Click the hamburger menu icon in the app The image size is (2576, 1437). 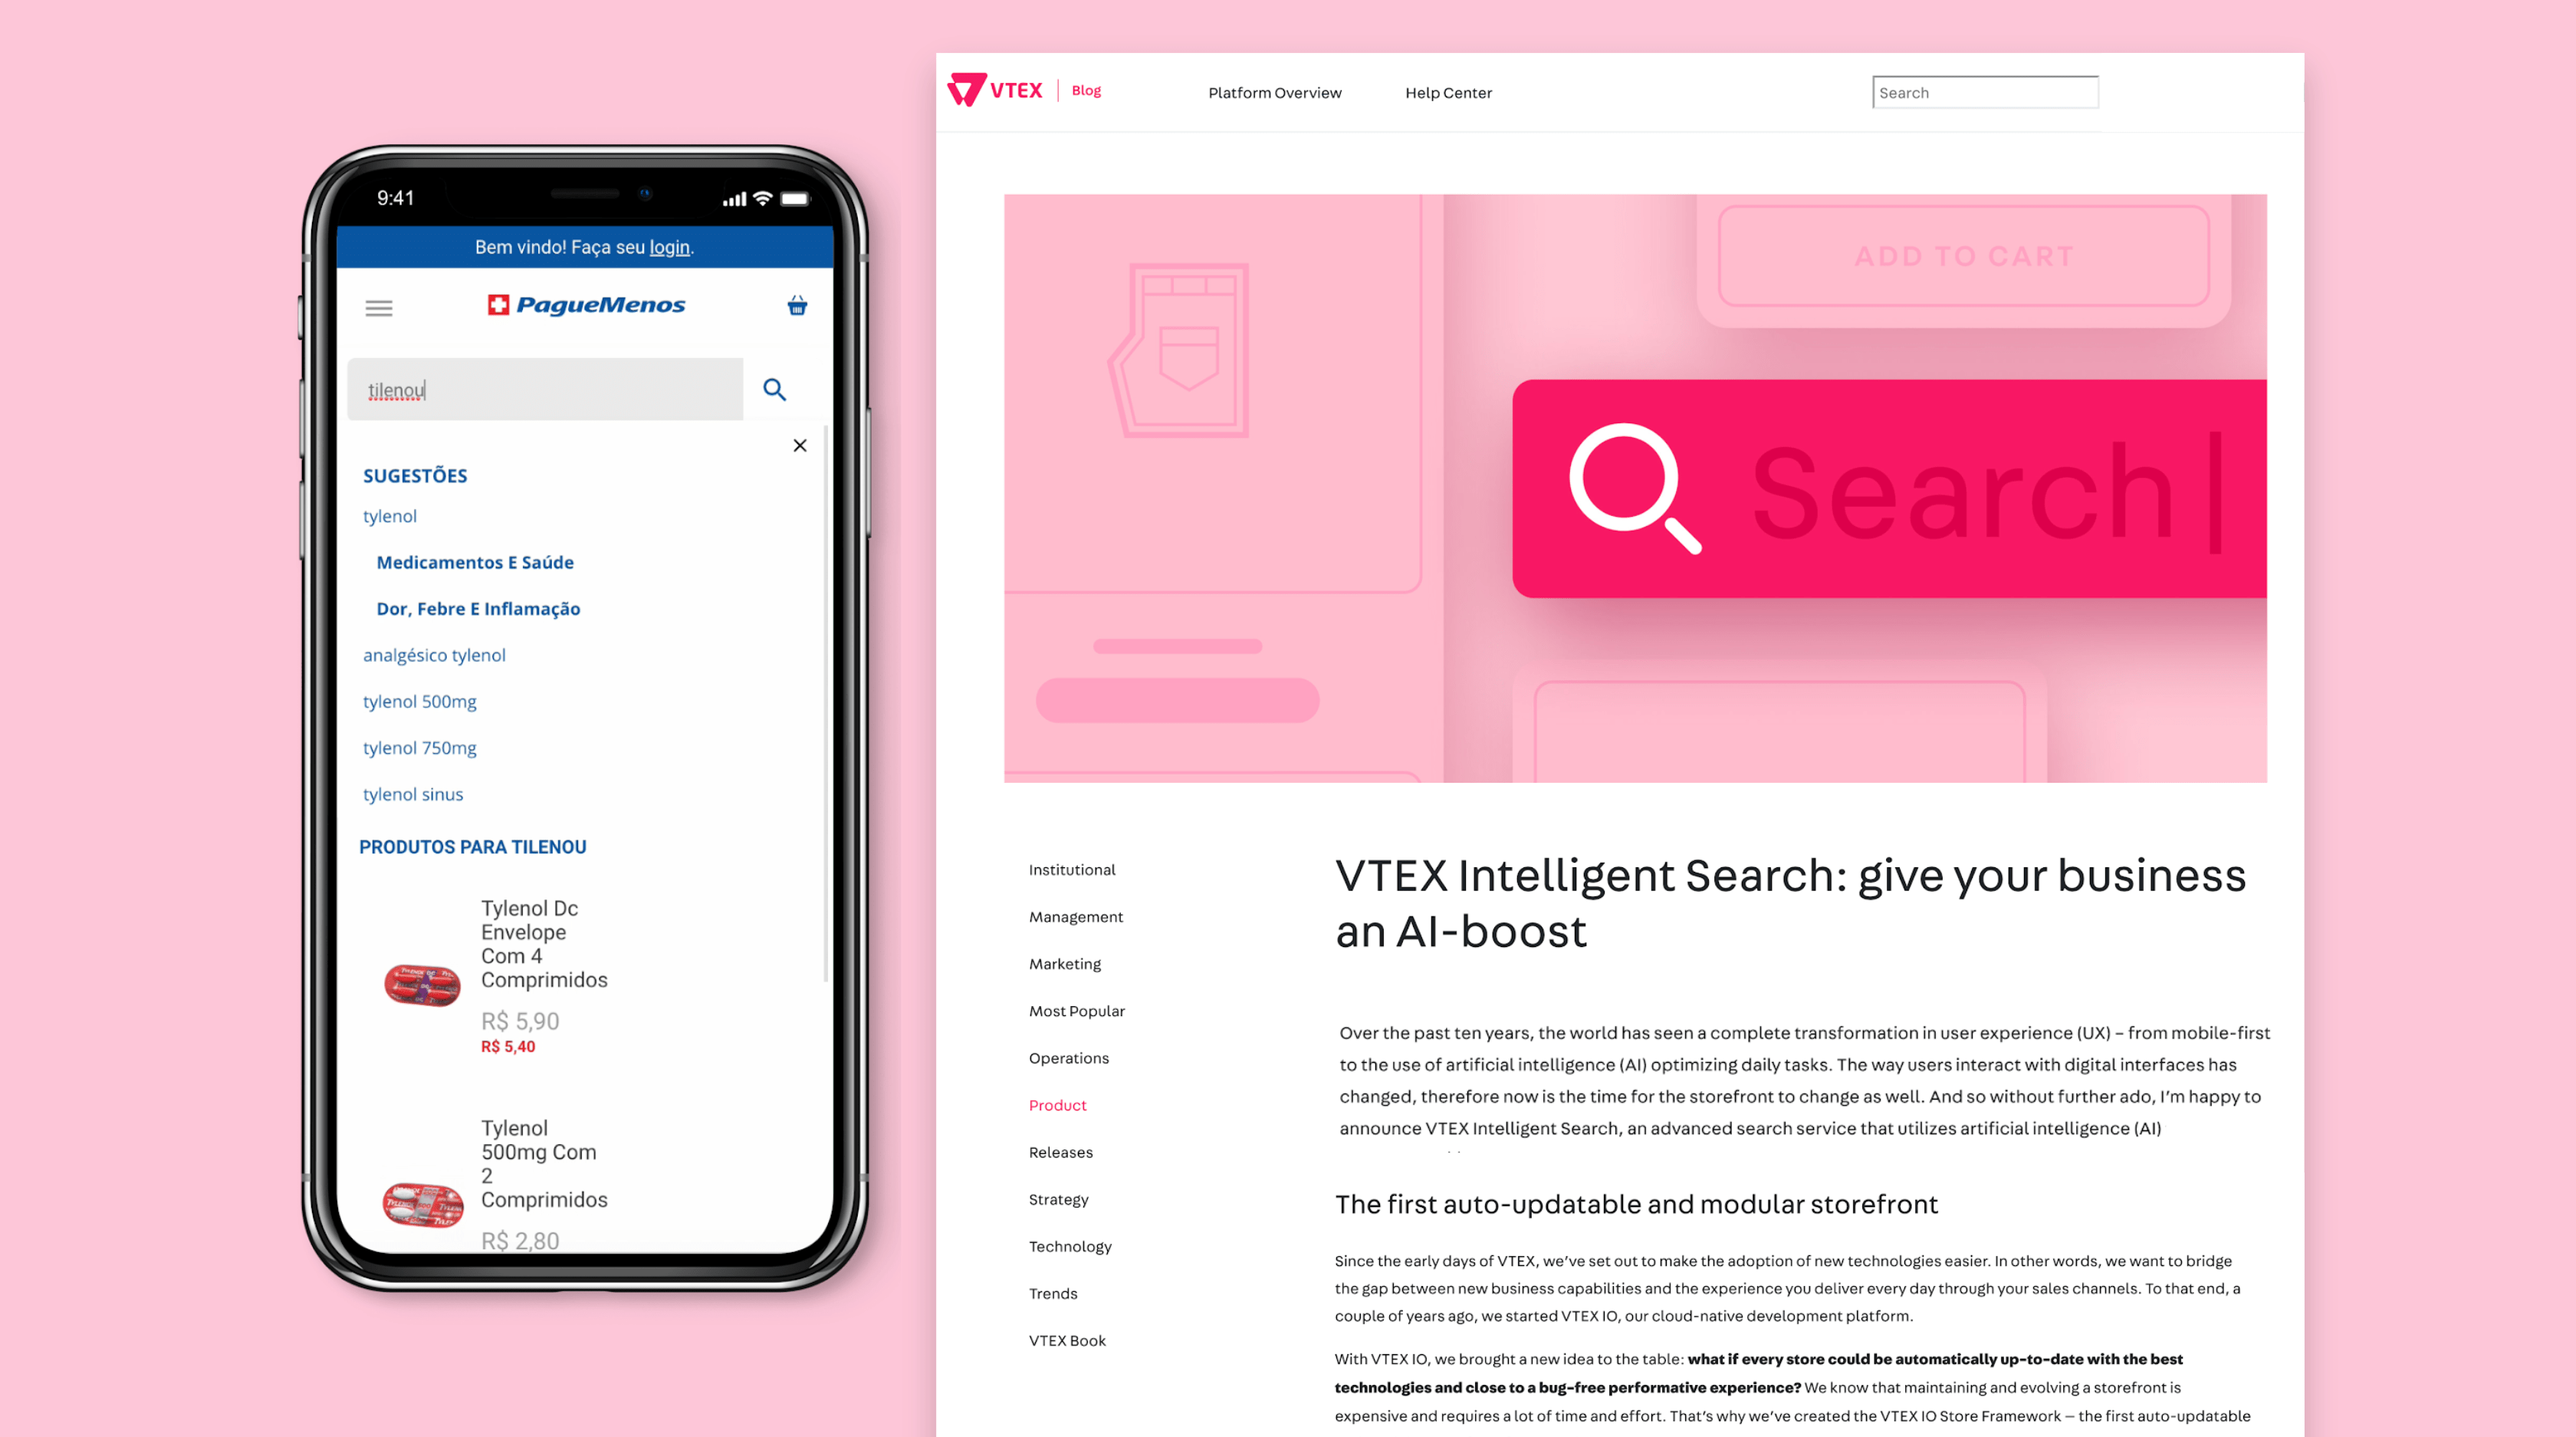379,306
